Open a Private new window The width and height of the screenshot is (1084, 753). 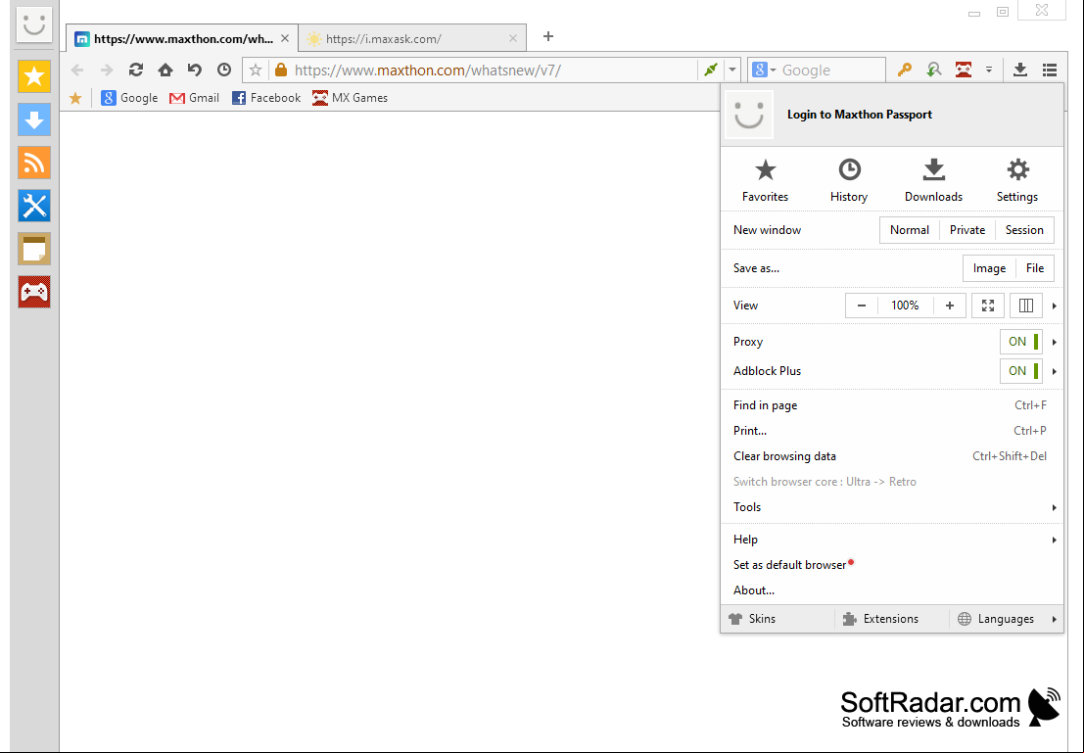(x=967, y=230)
